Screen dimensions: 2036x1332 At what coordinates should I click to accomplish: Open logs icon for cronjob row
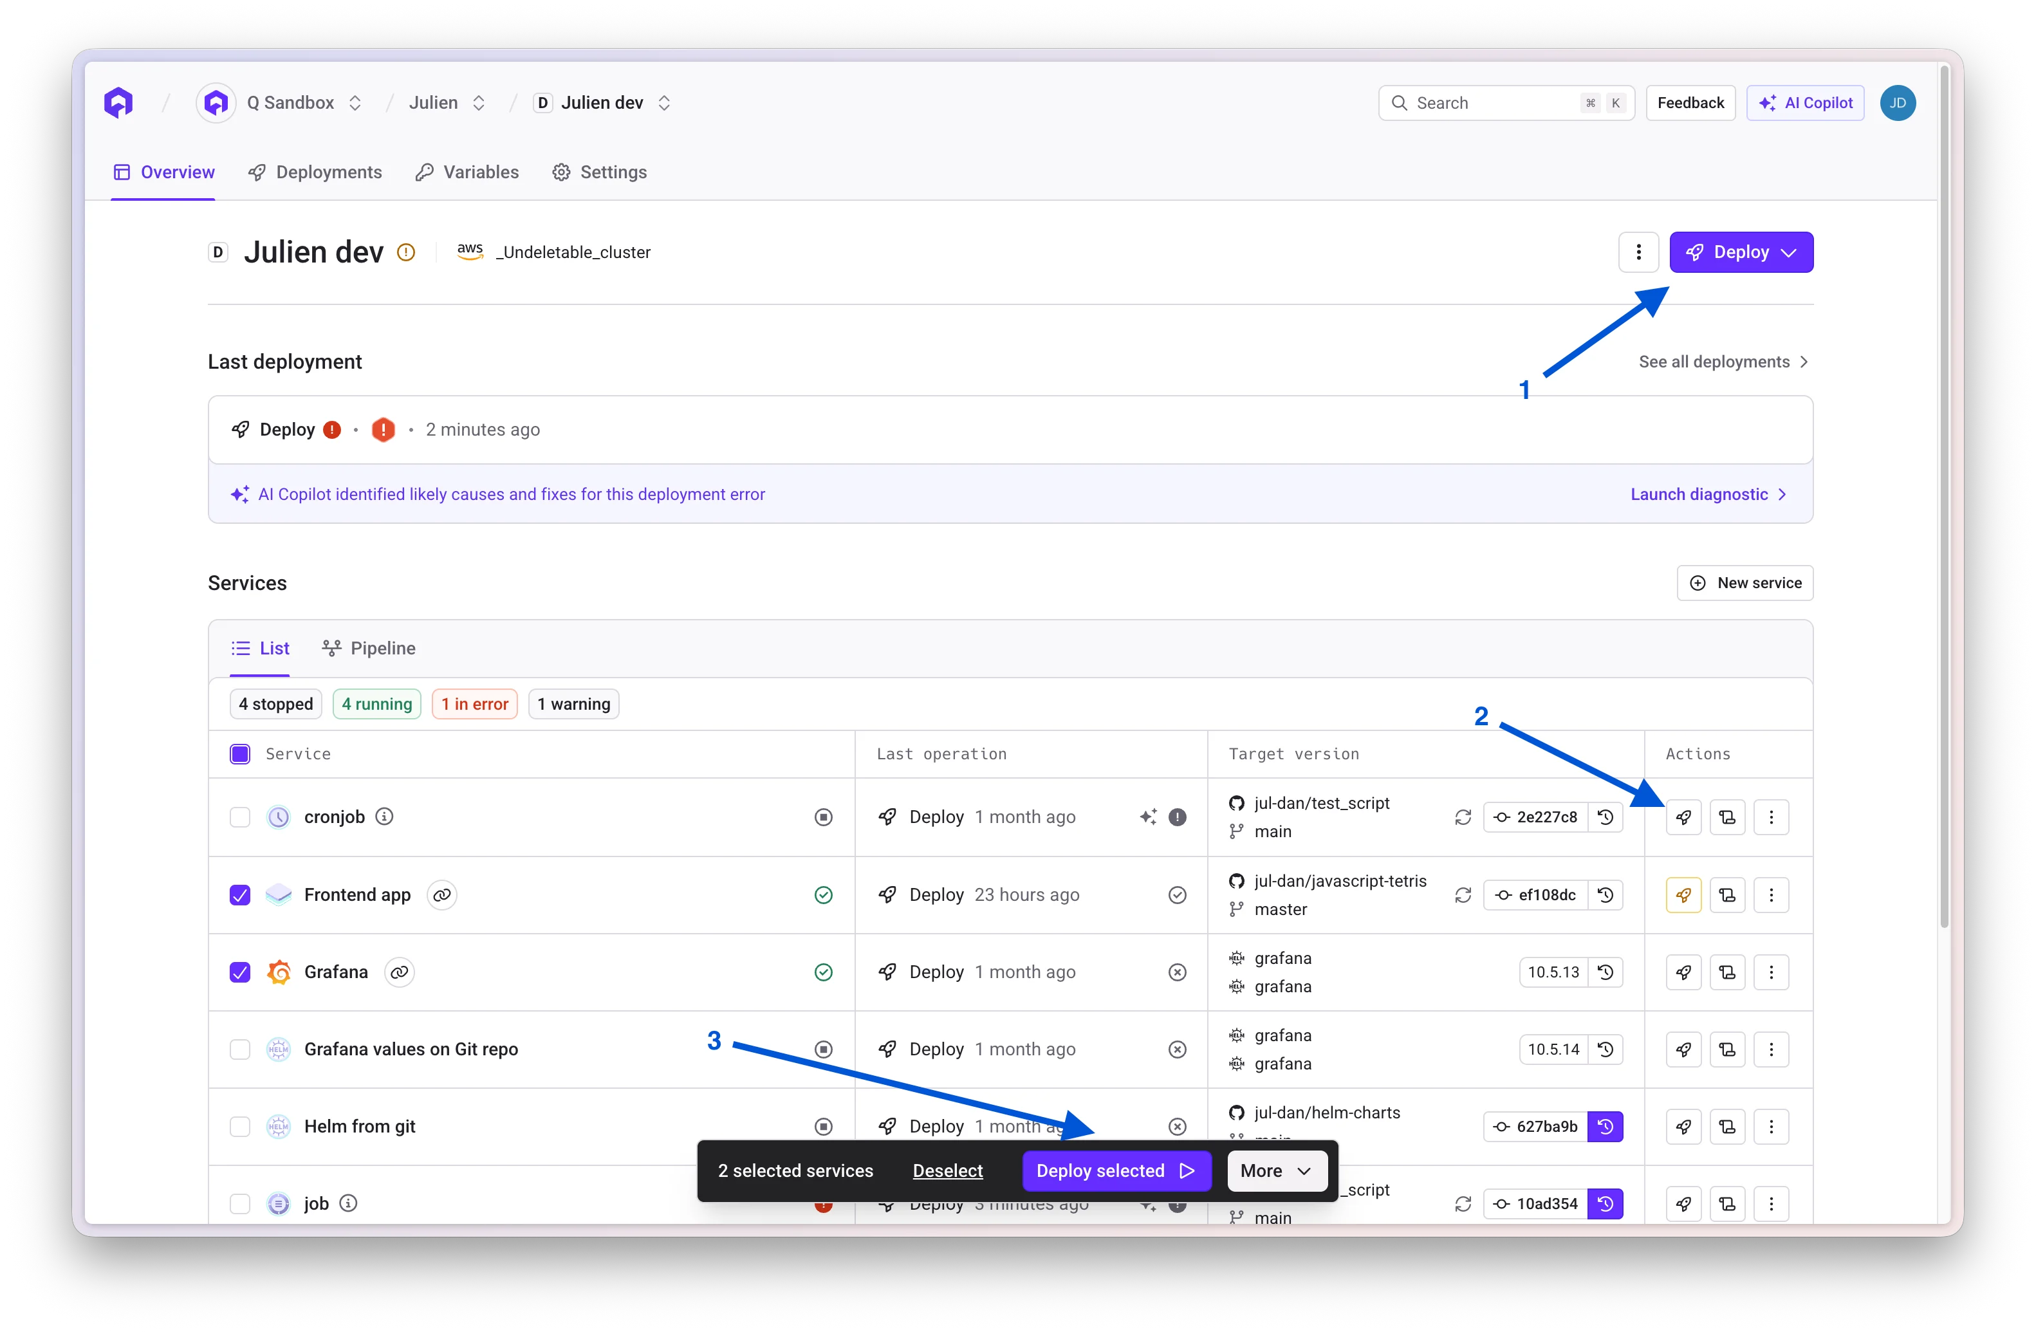(1727, 817)
